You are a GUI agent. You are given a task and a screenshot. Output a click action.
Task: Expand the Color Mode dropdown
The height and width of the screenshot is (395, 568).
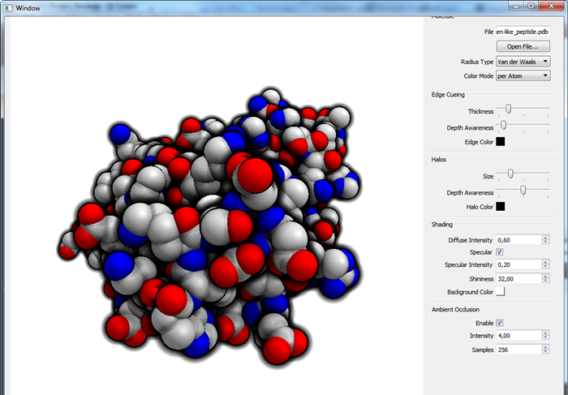(x=523, y=75)
